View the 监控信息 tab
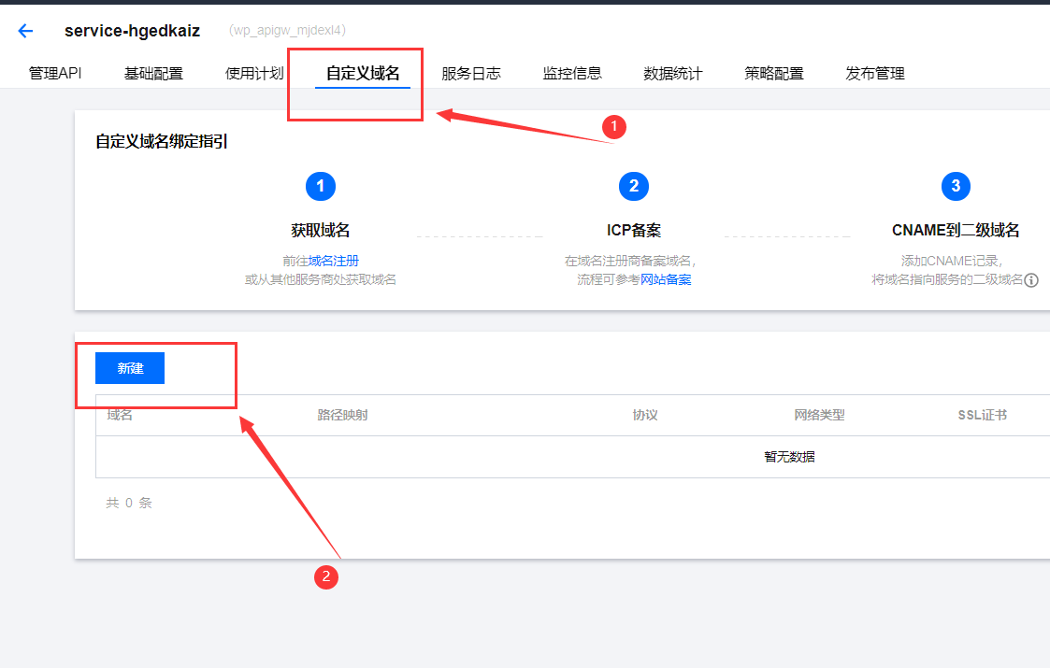The width and height of the screenshot is (1050, 668). pyautogui.click(x=572, y=72)
